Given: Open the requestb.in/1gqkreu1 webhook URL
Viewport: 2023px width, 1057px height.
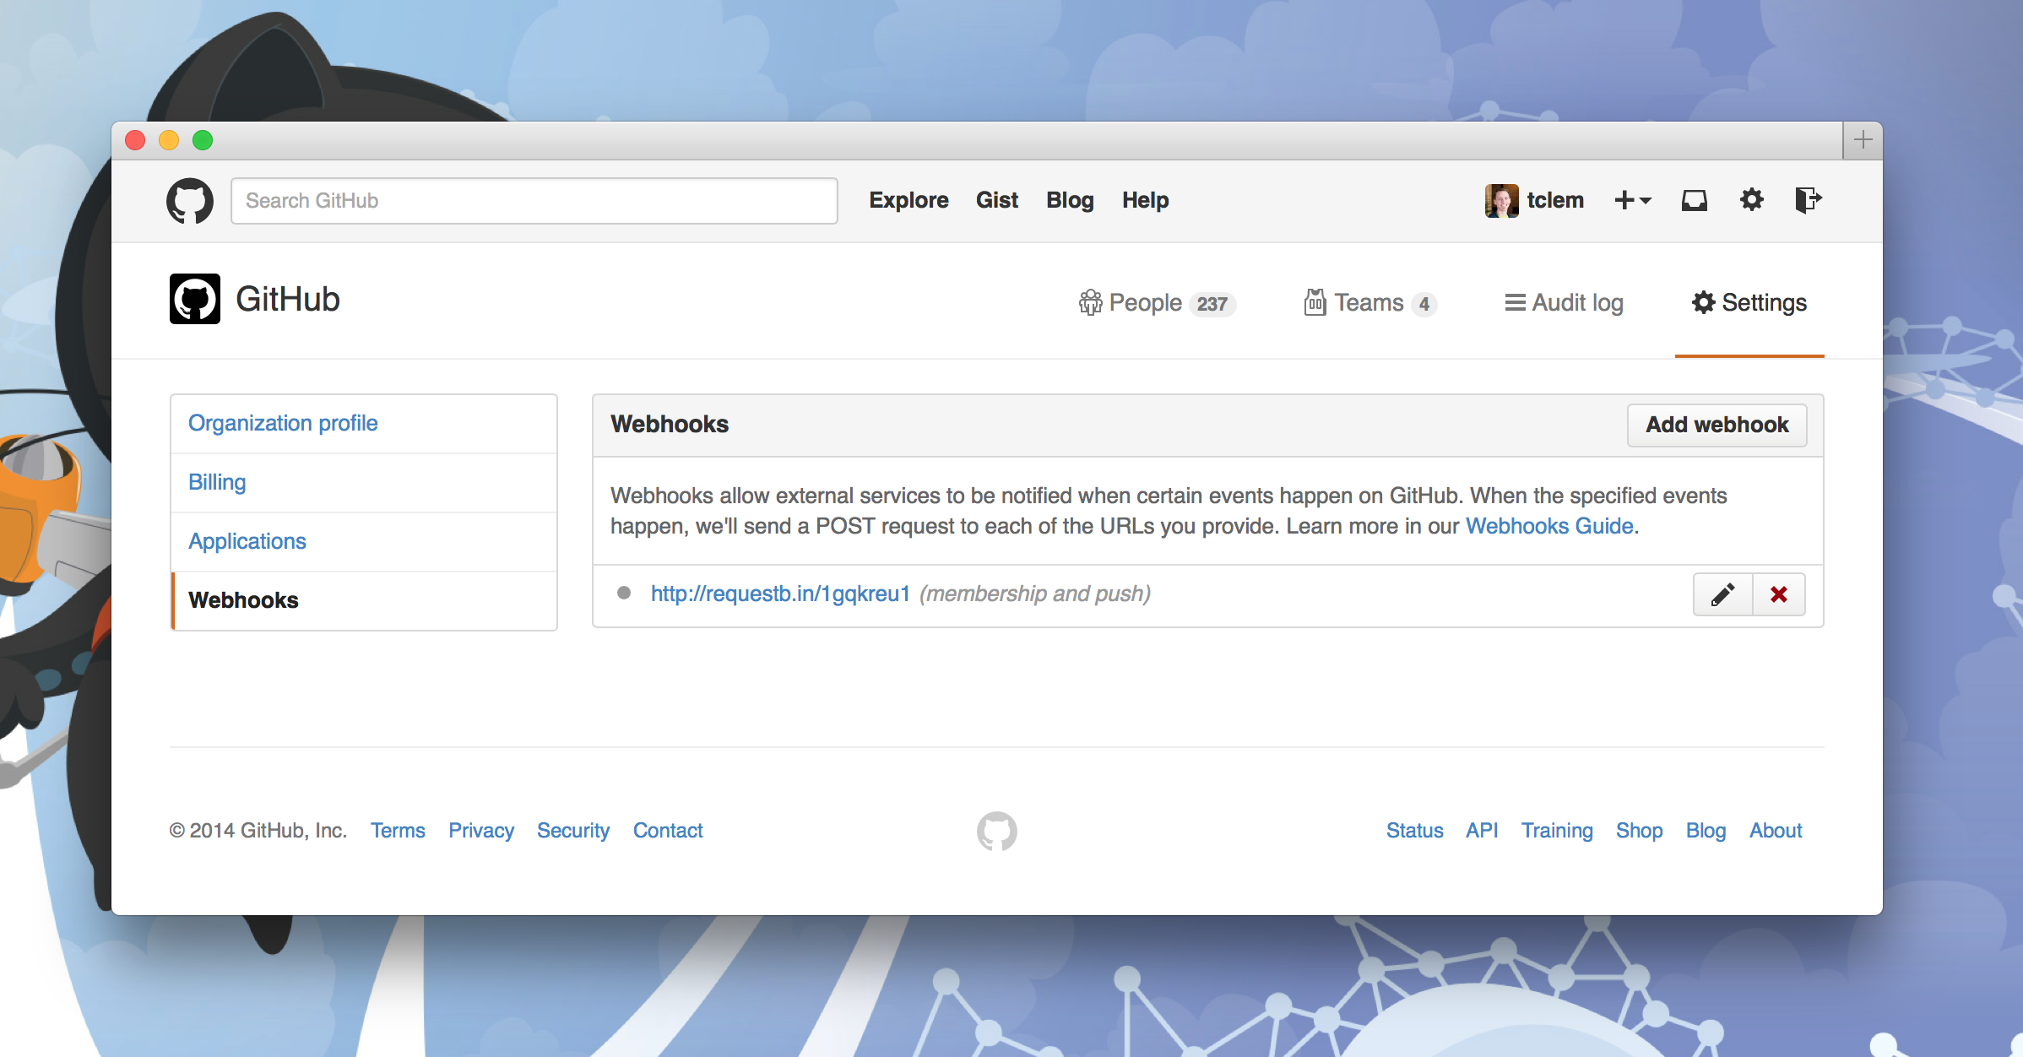Looking at the screenshot, I should point(780,594).
